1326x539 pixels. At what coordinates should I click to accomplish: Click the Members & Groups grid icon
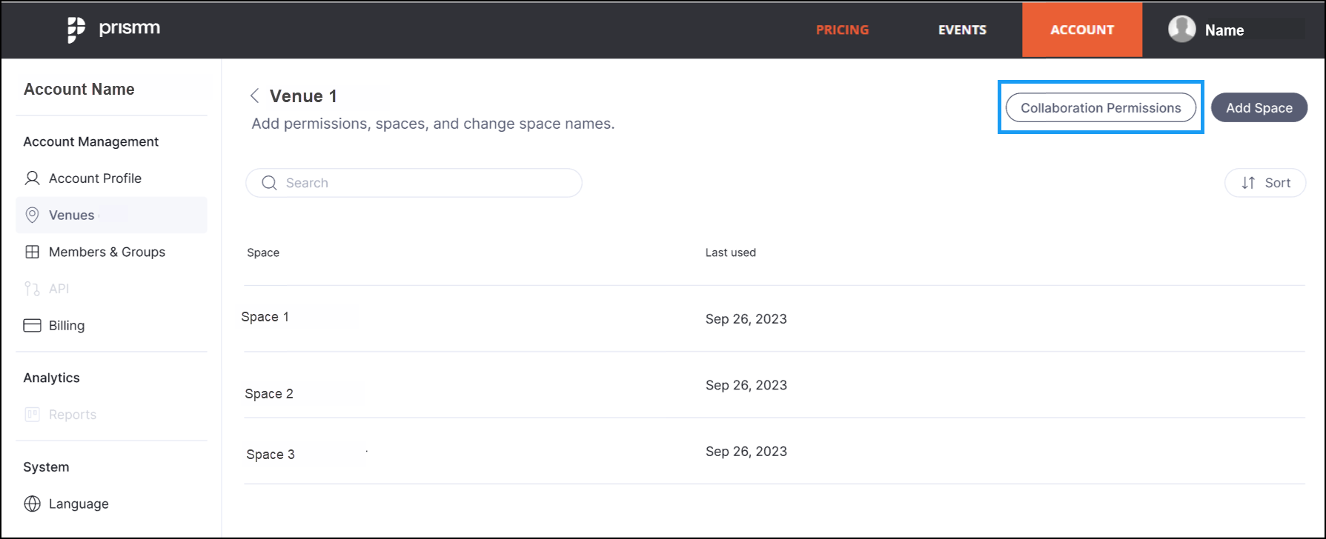coord(32,252)
